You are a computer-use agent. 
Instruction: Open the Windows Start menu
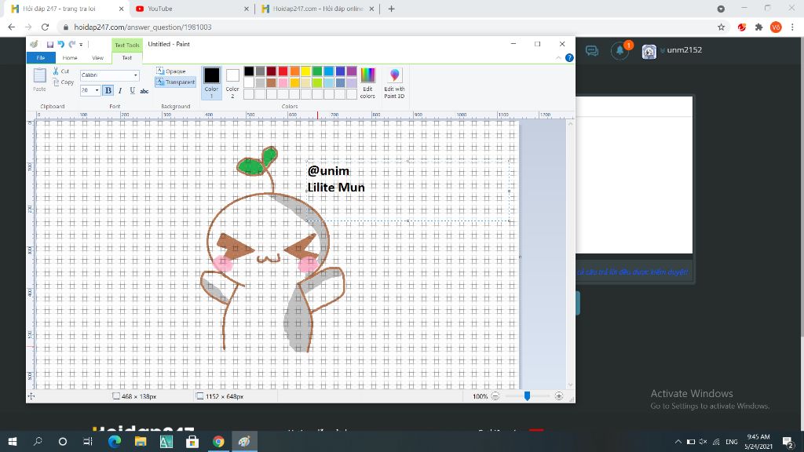(13, 441)
